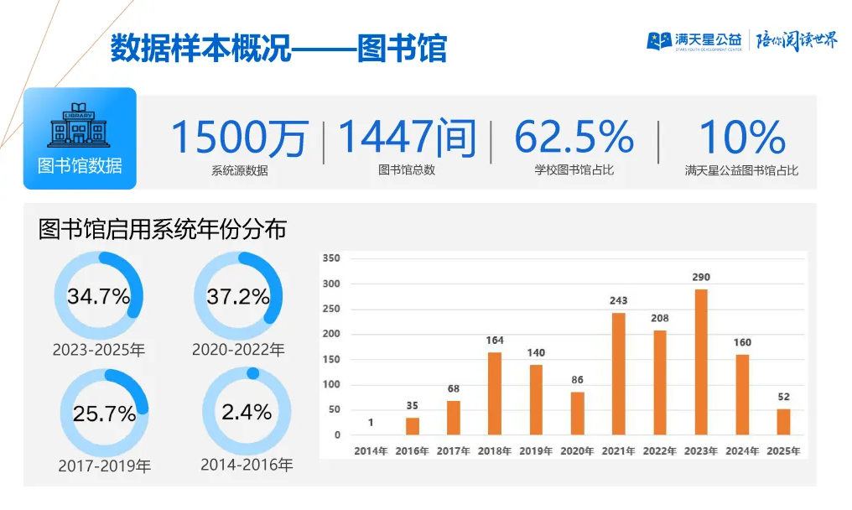Select the slide title 数据样本概况——图书馆
The width and height of the screenshot is (852, 510).
coord(278,48)
